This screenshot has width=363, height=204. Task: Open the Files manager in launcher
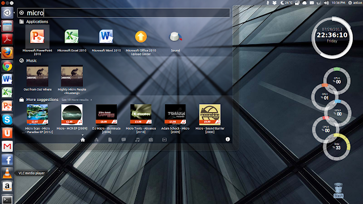pyautogui.click(x=7, y=26)
